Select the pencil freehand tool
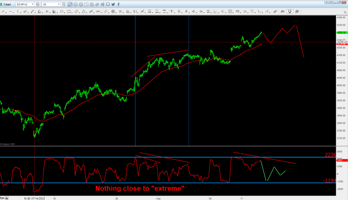348x200 pixels. pos(32,11)
